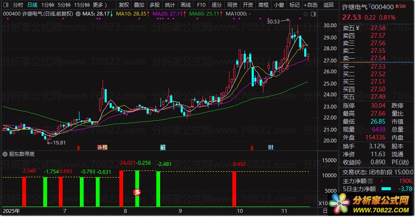This screenshot has width=416, height=217.
Task: Toggle the side panel icon beside the diamond
Action: (313, 14)
